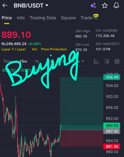
Task: Tap the Vol tag
Action: (34, 49)
